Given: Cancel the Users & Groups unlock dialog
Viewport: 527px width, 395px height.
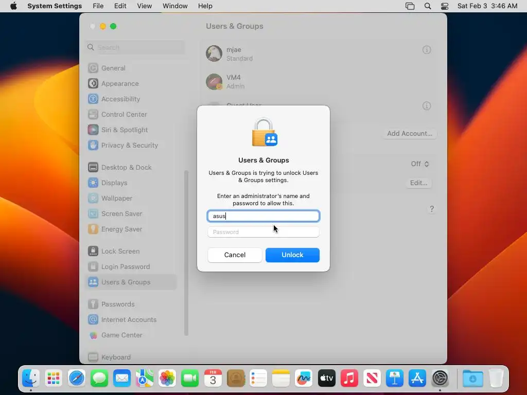Looking at the screenshot, I should tap(235, 255).
